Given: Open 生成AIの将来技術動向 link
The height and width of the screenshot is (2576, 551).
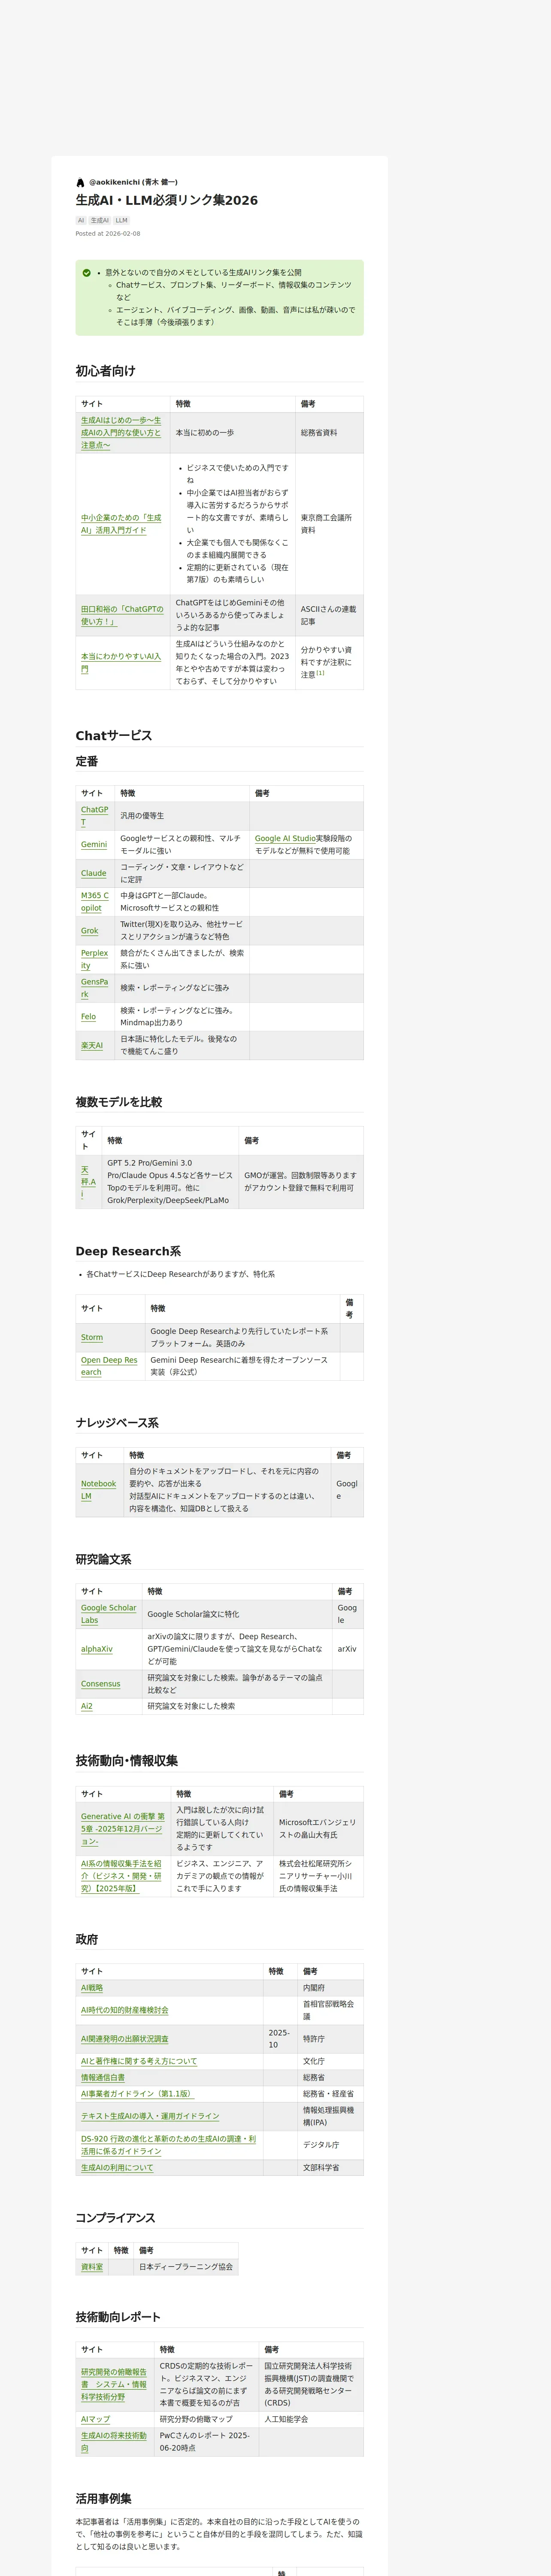Looking at the screenshot, I should 114,2442.
